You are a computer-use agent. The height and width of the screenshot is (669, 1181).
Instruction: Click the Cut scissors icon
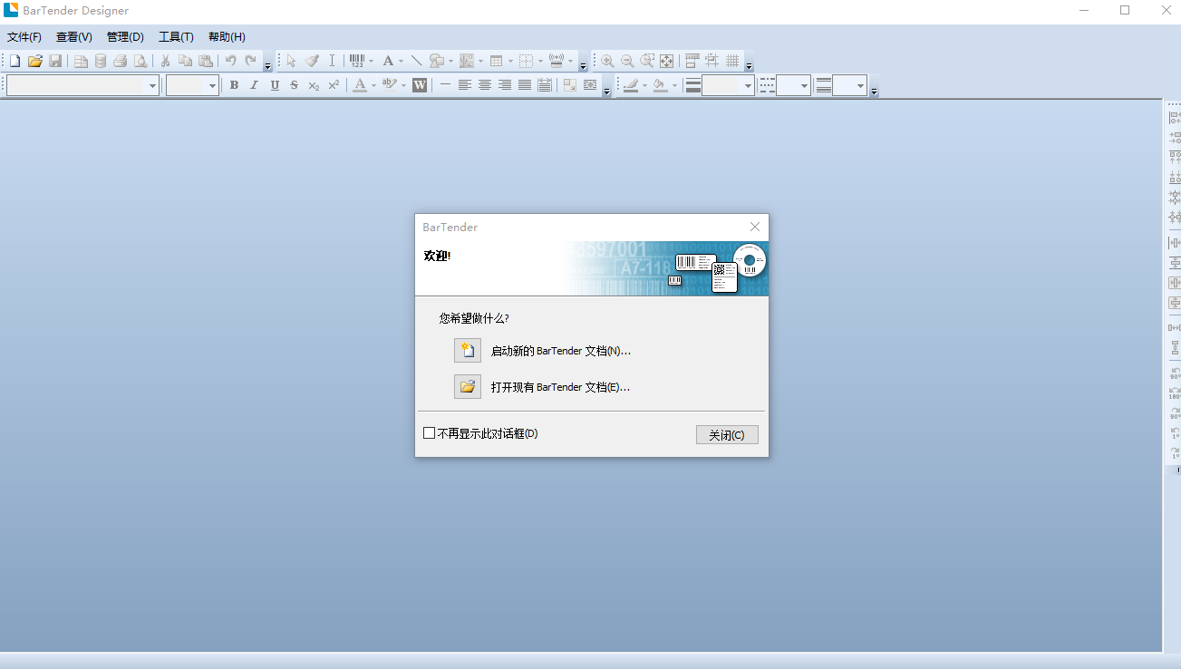[166, 61]
